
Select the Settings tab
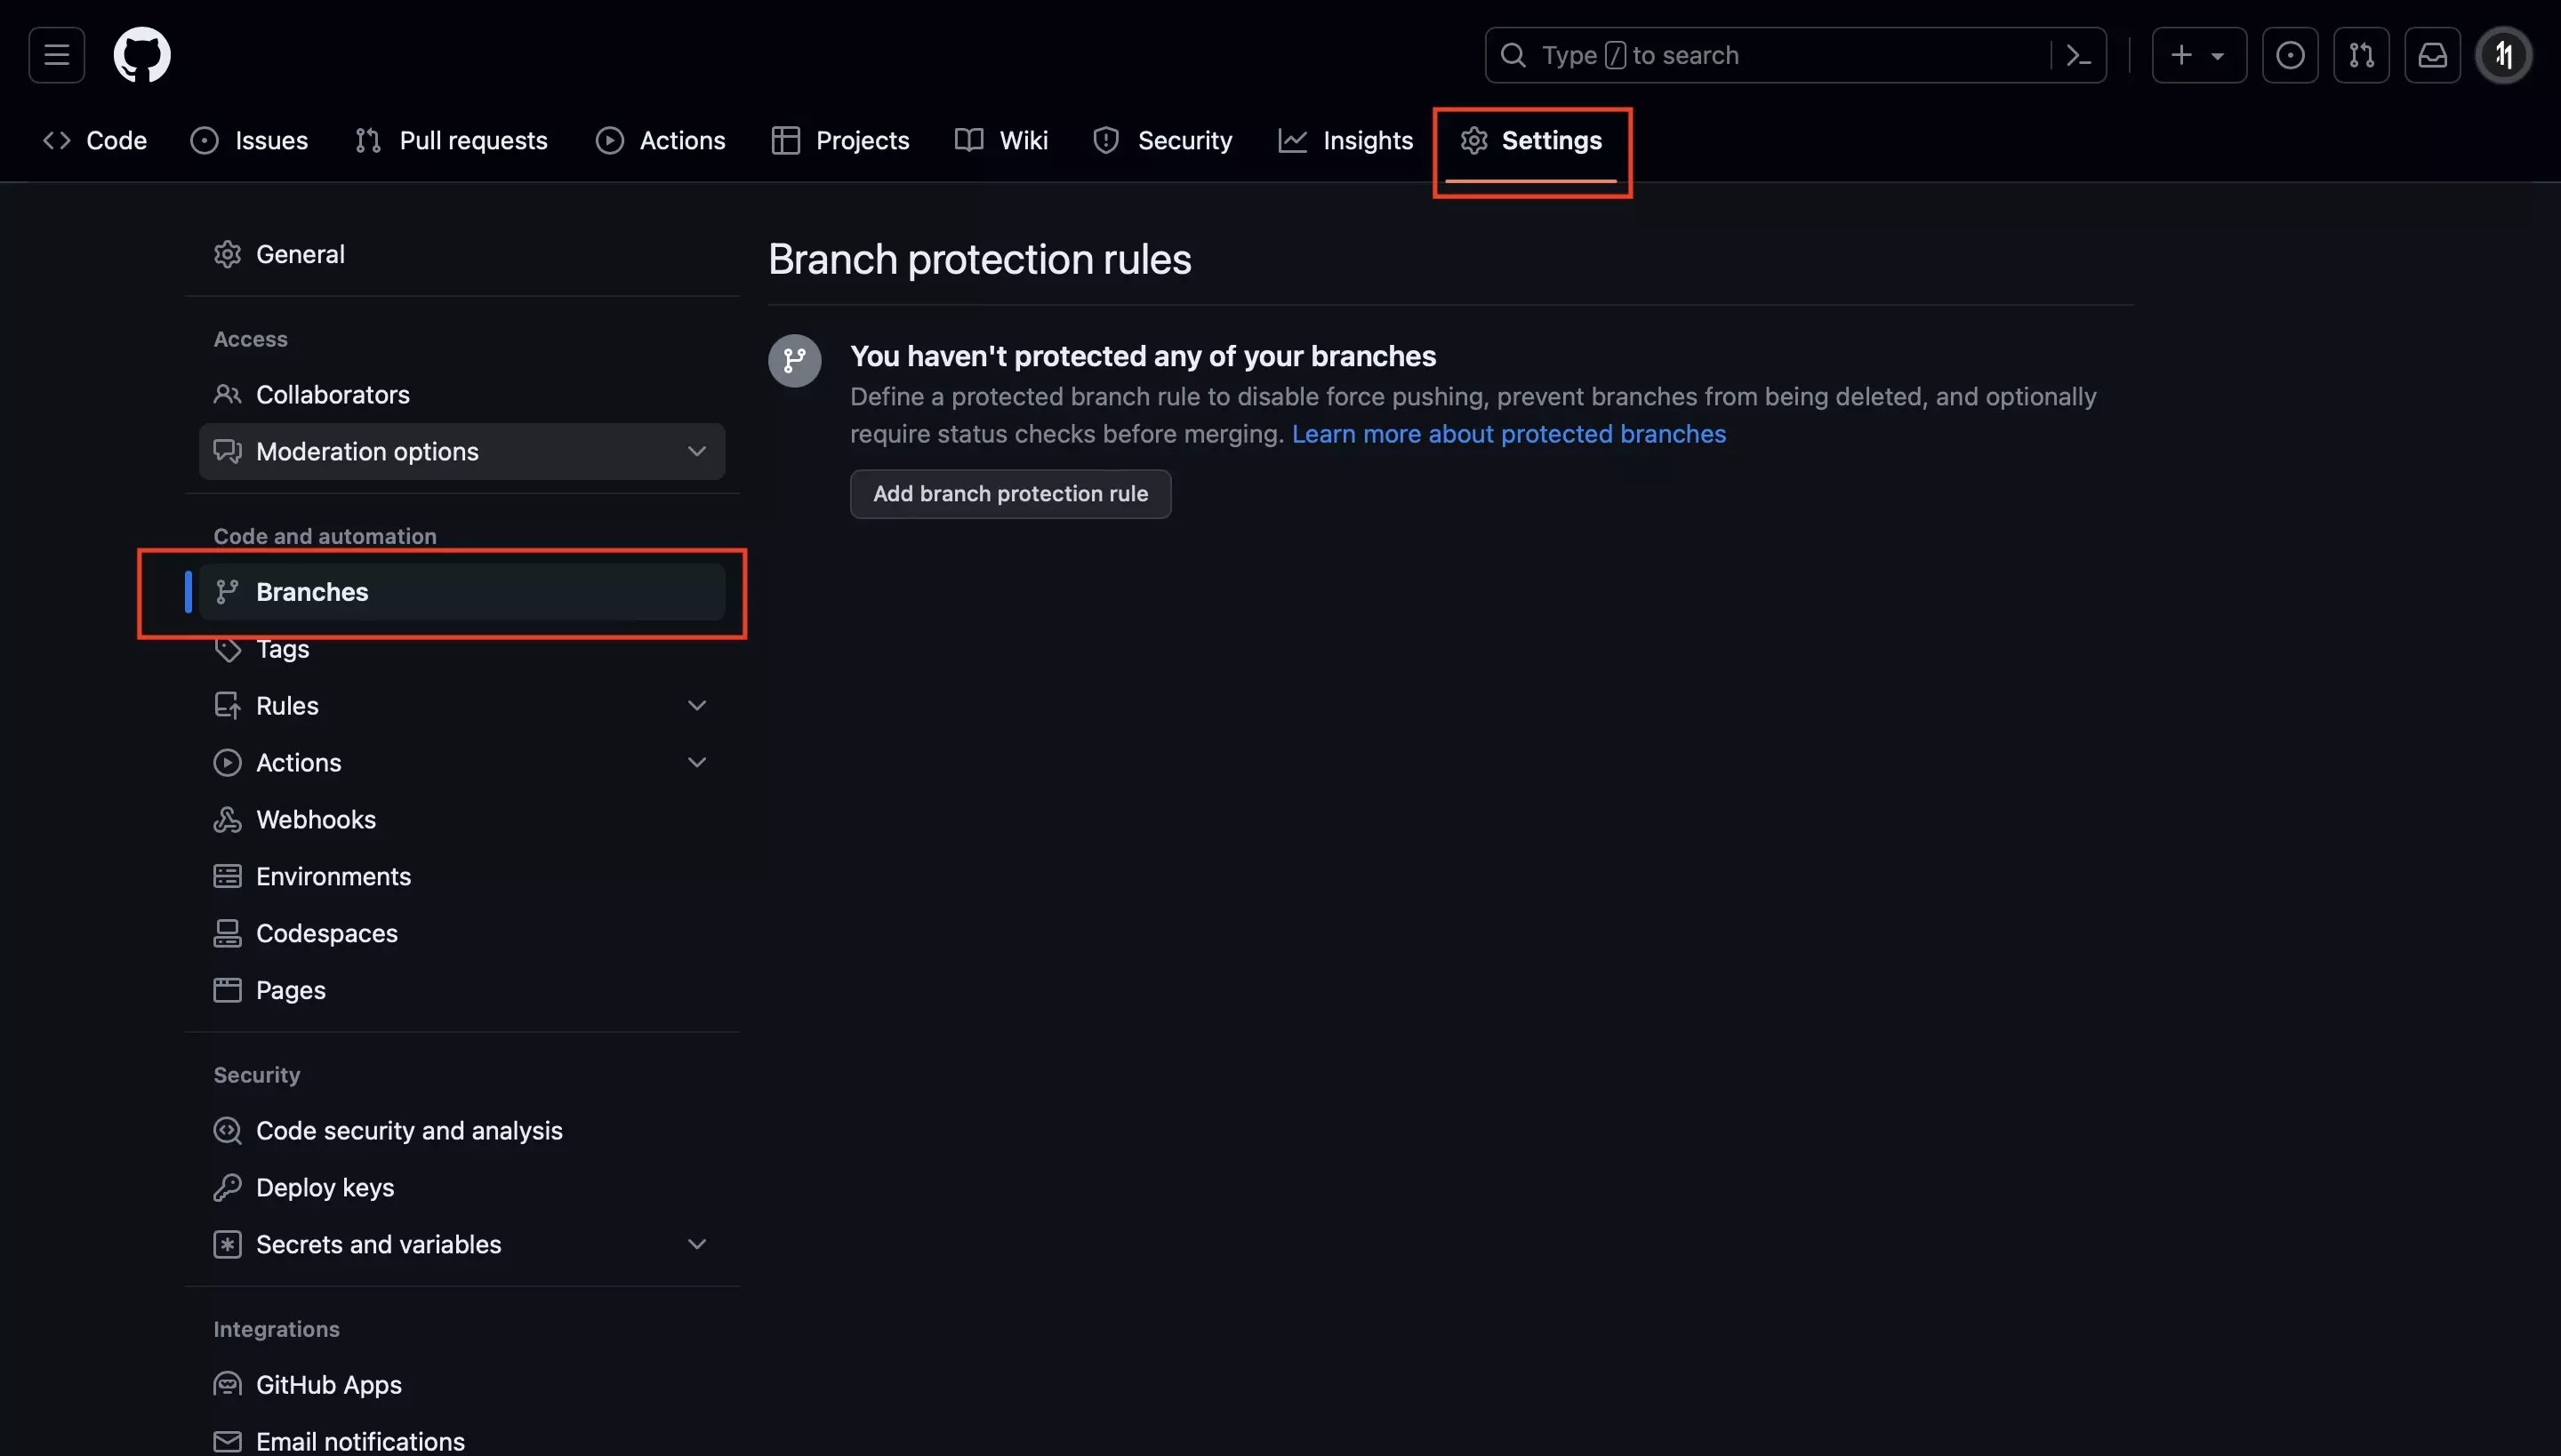(x=1531, y=141)
